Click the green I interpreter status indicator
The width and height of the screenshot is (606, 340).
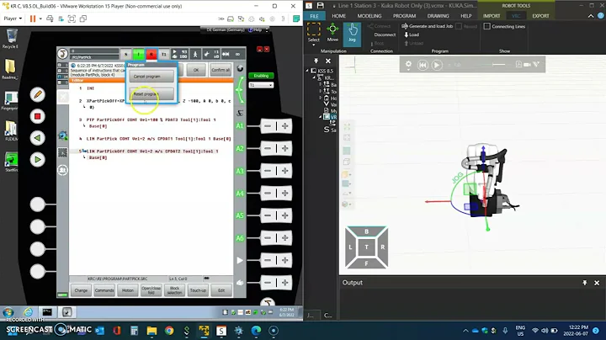tap(138, 55)
